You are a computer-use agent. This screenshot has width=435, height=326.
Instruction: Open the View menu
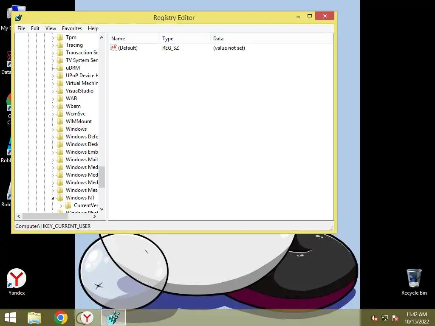click(51, 28)
